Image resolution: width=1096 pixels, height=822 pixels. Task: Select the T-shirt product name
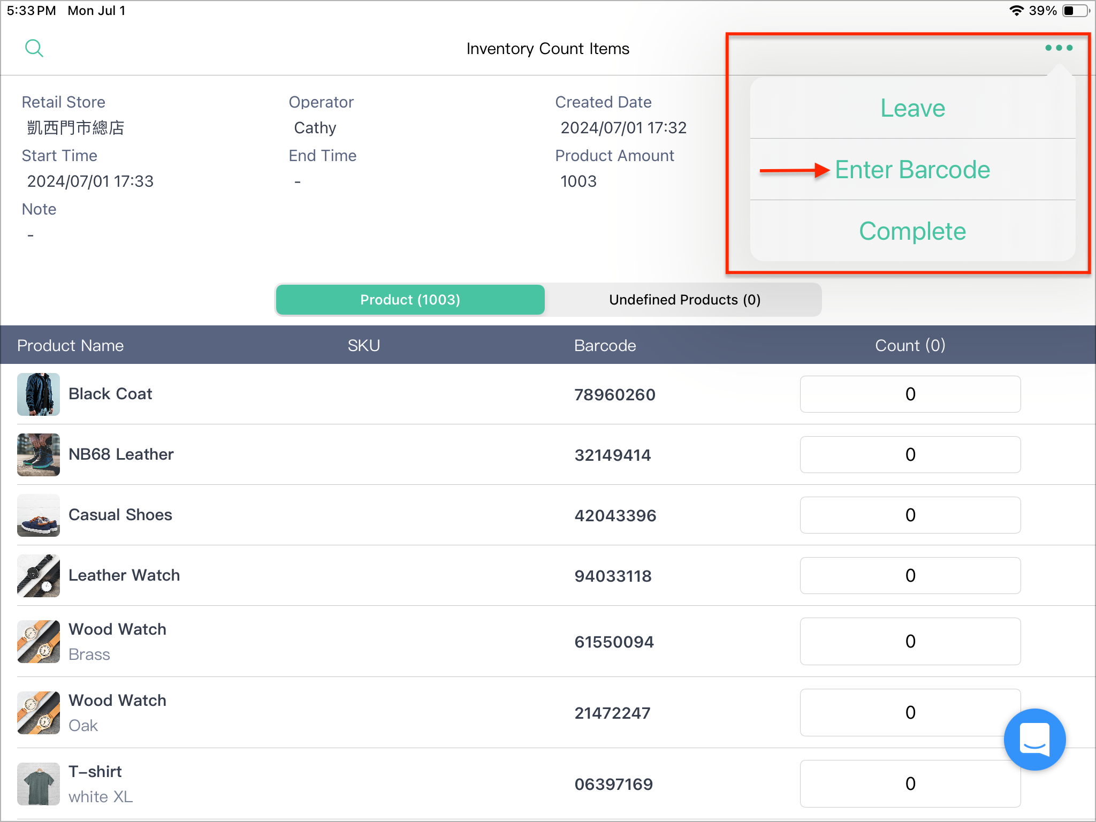click(x=95, y=772)
